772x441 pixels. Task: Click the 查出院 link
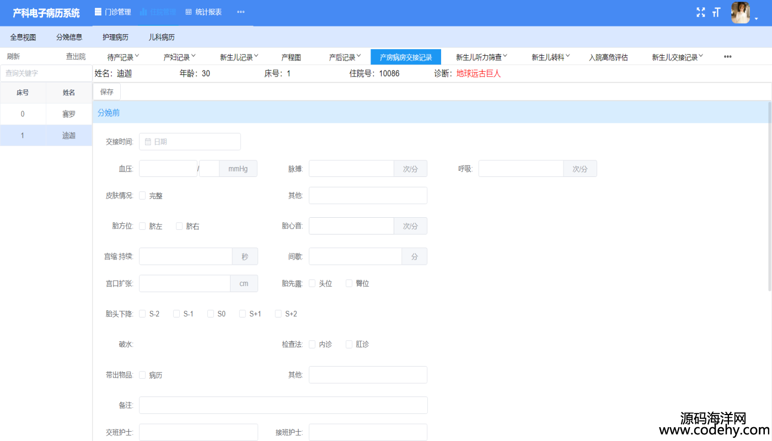[76, 57]
